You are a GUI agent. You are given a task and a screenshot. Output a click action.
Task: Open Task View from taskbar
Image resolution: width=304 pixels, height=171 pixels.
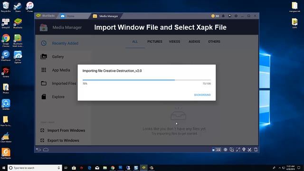(66, 168)
